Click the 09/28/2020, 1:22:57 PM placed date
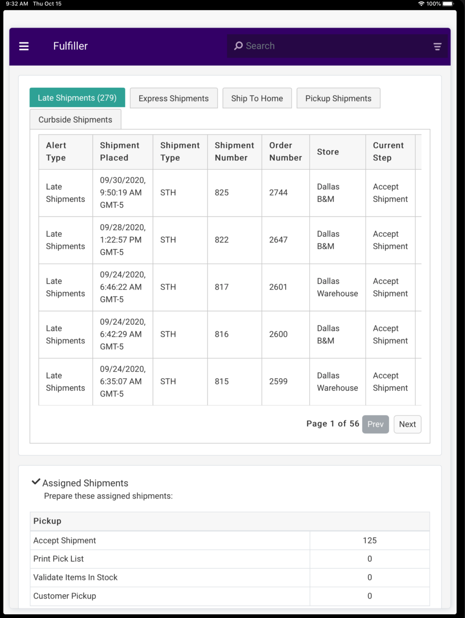The width and height of the screenshot is (465, 618). coord(123,240)
